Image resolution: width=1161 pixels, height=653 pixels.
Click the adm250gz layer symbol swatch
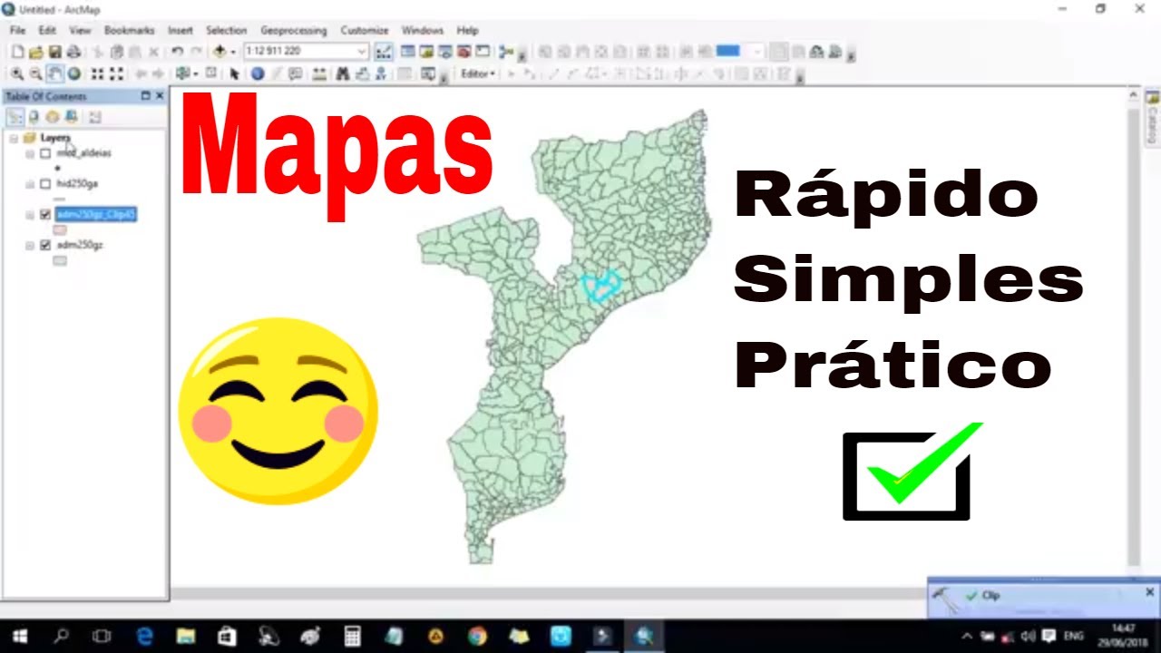tap(60, 261)
